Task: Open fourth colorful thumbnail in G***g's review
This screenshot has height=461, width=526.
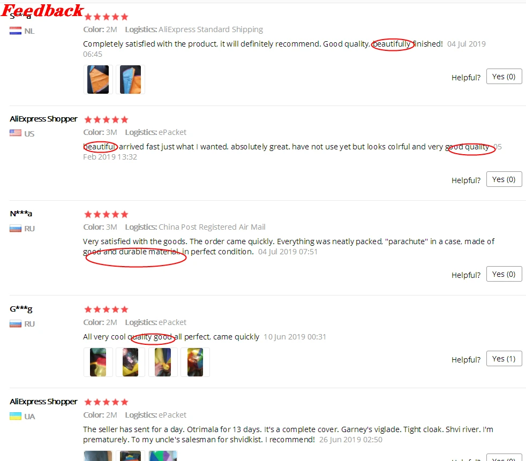Action: coord(195,362)
